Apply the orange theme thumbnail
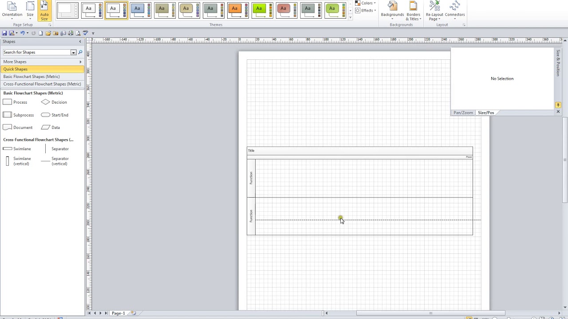Viewport: 568px width, 319px height. [x=237, y=10]
